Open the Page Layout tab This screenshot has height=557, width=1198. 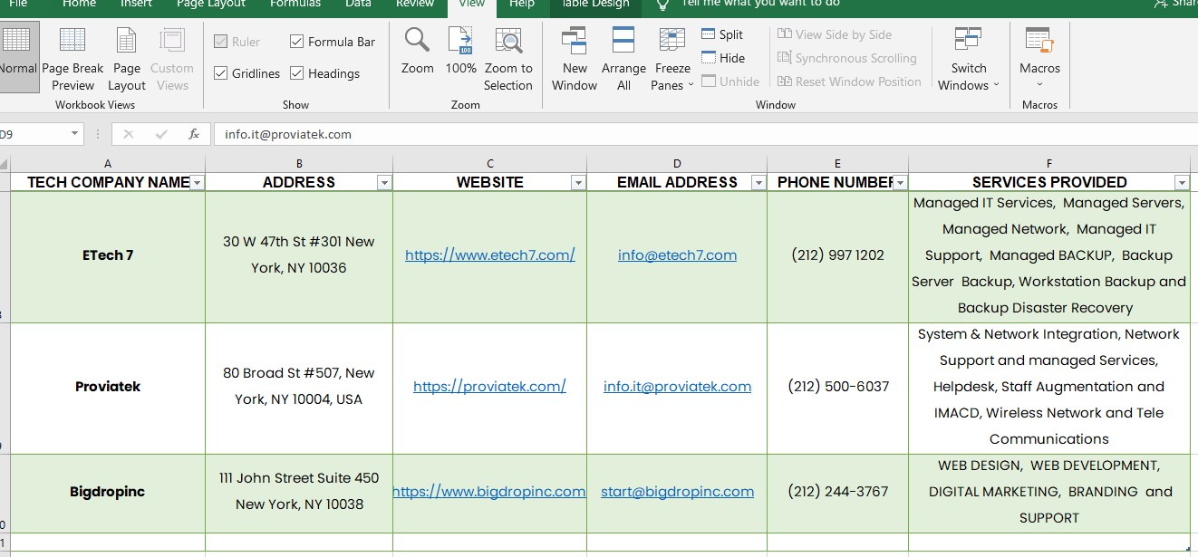[x=211, y=5]
